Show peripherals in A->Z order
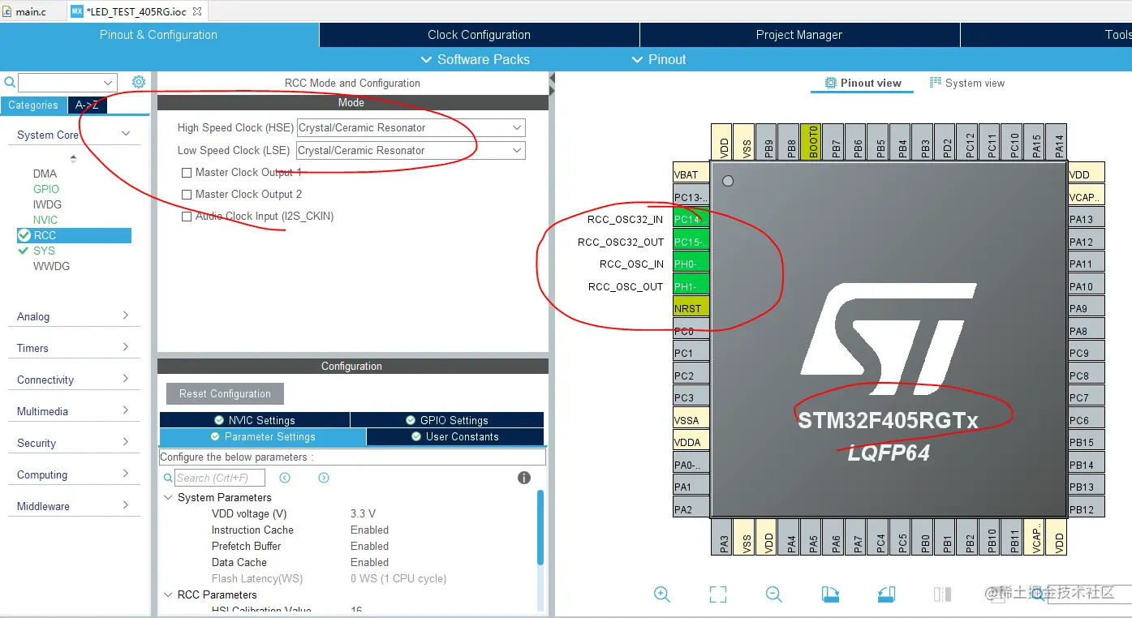Viewport: 1132px width, 618px height. click(87, 105)
